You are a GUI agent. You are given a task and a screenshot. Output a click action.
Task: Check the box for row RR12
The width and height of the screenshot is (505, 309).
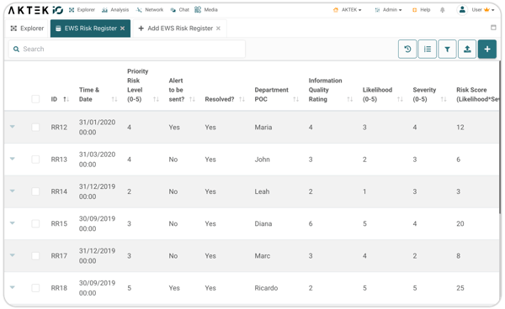coord(35,127)
